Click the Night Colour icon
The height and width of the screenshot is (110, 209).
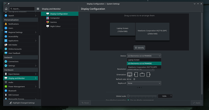pos(48,26)
